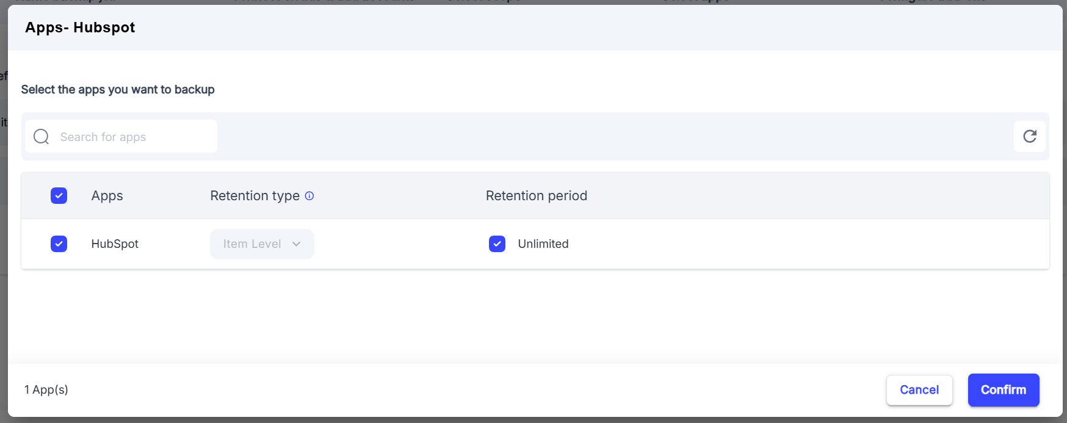
Task: Open the Item Level retention dropdown
Action: [262, 244]
